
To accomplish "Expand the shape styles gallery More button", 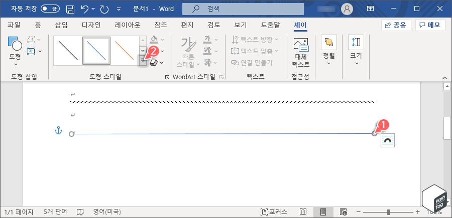I will (x=143, y=60).
